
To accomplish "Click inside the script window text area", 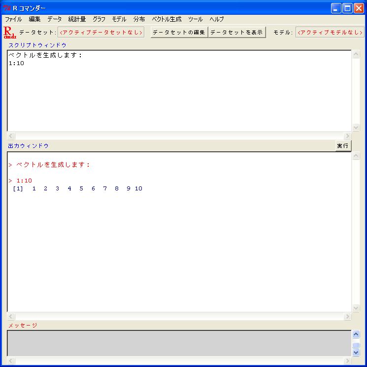I will tap(177, 94).
